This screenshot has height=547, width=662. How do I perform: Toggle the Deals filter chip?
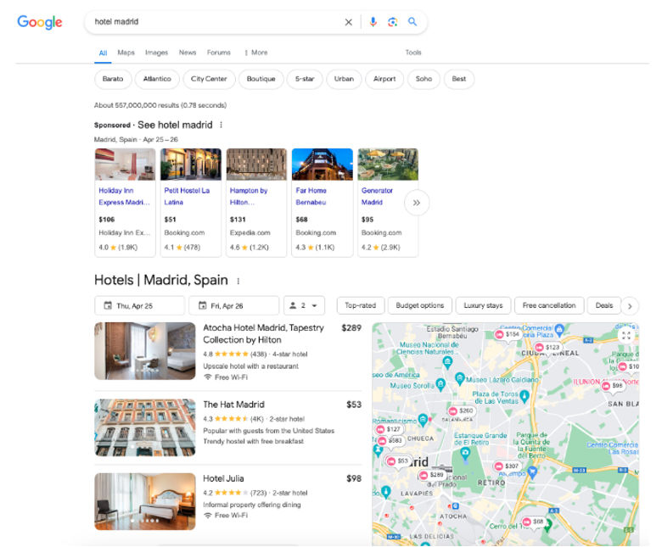click(604, 305)
